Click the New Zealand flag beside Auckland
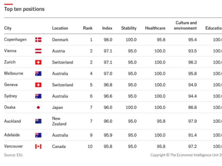 [38, 121]
